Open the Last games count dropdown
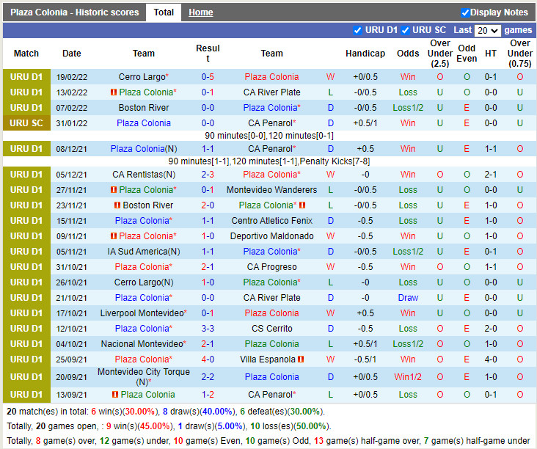Image resolution: width=537 pixels, height=449 pixels. click(x=487, y=31)
